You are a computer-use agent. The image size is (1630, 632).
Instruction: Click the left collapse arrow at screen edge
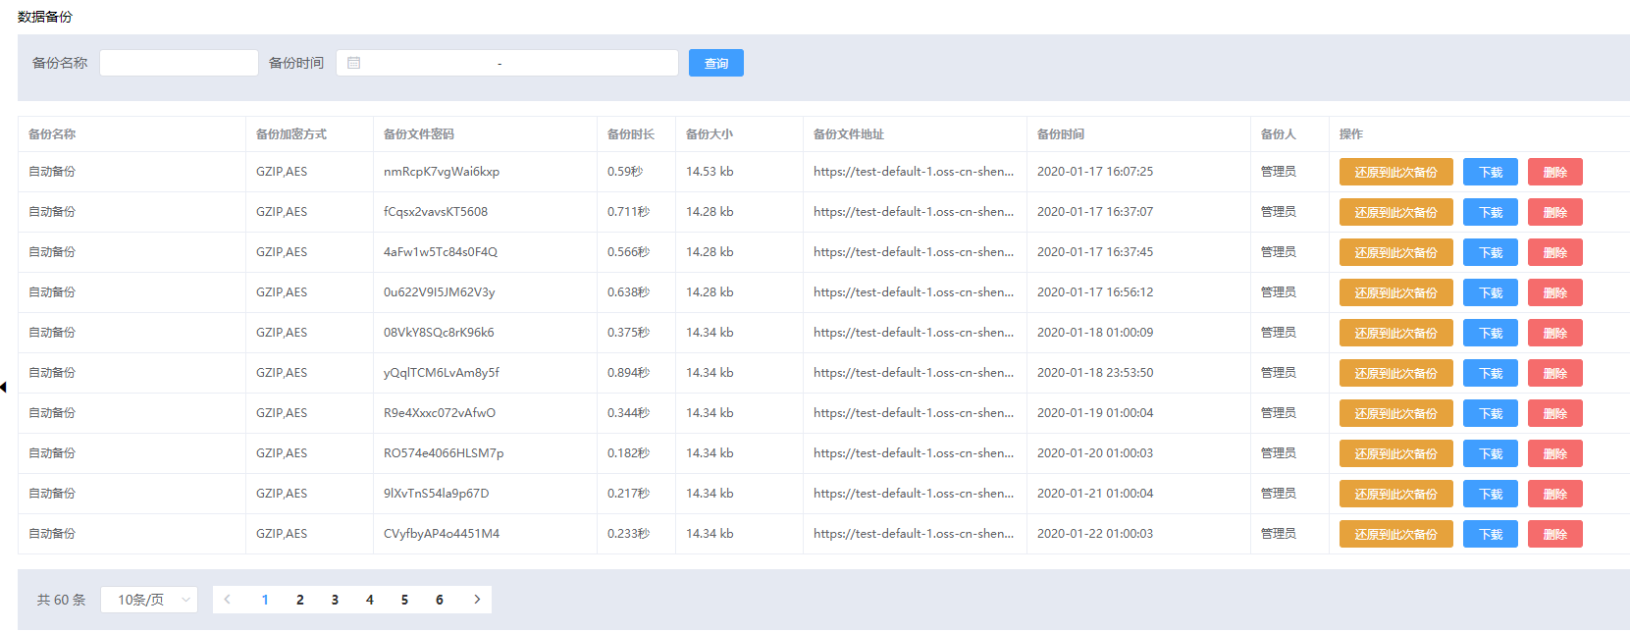pyautogui.click(x=4, y=388)
